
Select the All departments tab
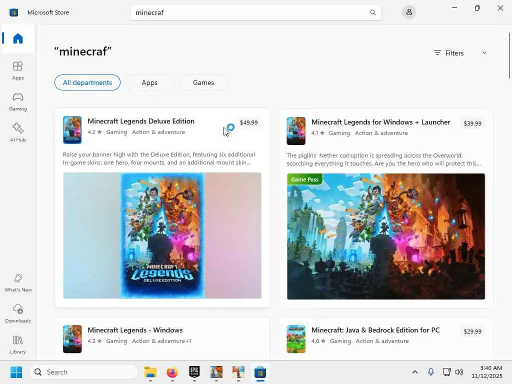tap(87, 82)
